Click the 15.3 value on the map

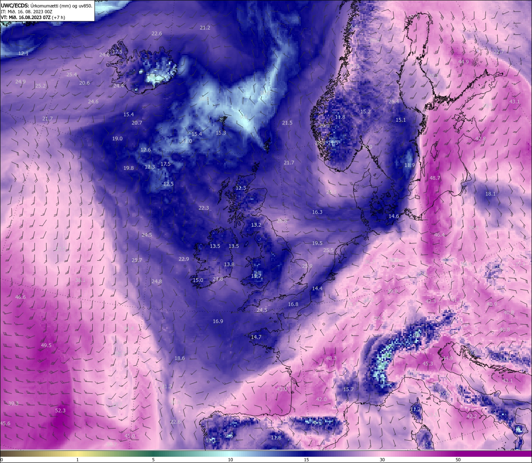[221, 132]
